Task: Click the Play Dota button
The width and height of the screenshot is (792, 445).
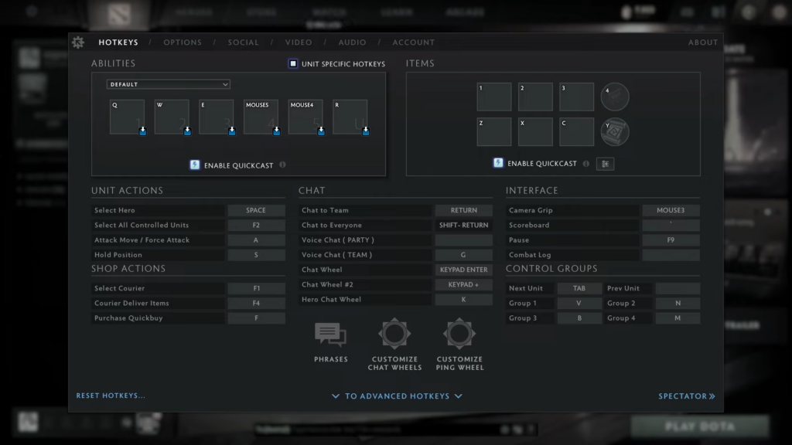Action: [699, 426]
